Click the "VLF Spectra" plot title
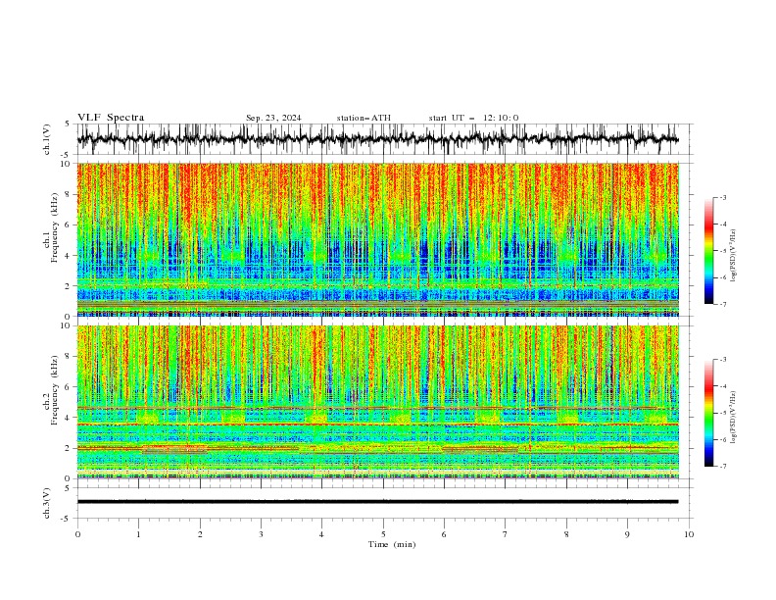The height and width of the screenshot is (600, 776). tap(111, 118)
